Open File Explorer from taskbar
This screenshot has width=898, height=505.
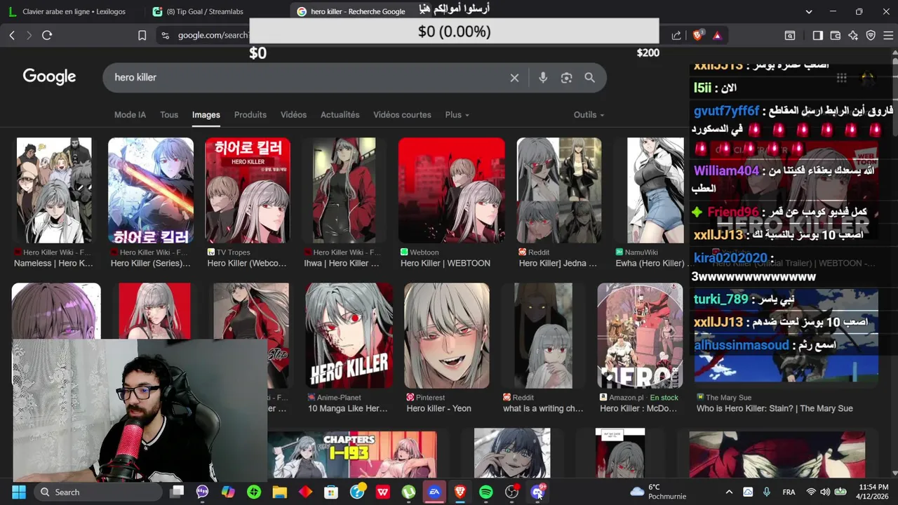click(x=280, y=492)
